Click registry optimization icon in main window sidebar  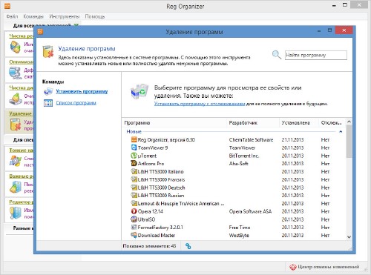[x=16, y=73]
